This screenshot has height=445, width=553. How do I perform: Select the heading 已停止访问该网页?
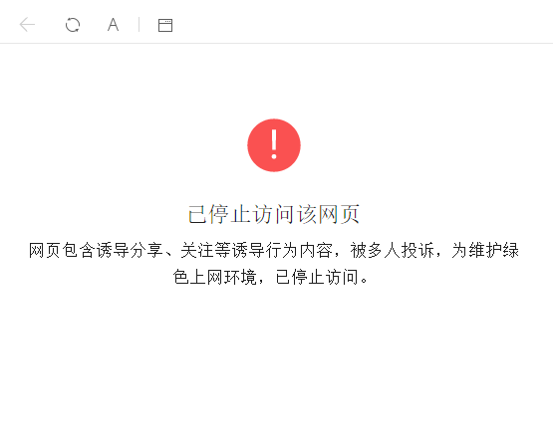click(274, 214)
